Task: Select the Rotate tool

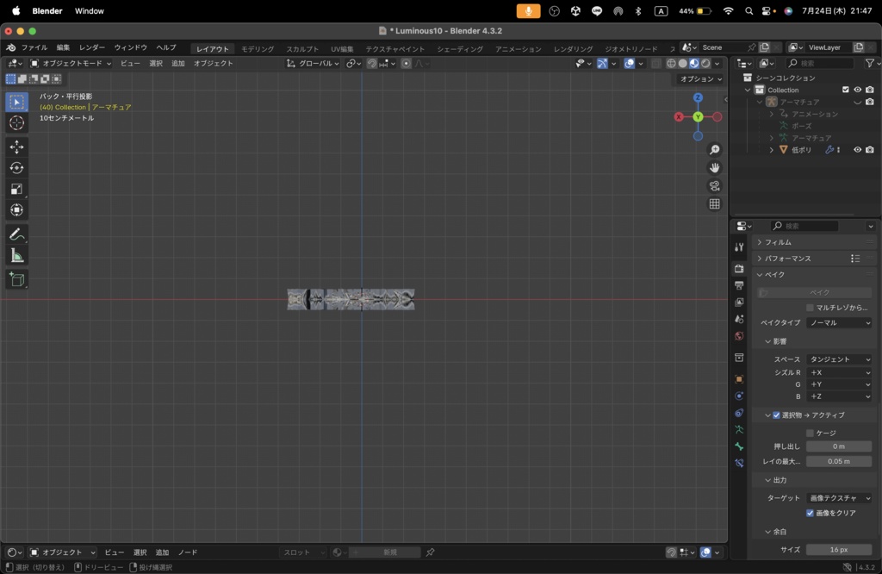Action: coord(17,168)
